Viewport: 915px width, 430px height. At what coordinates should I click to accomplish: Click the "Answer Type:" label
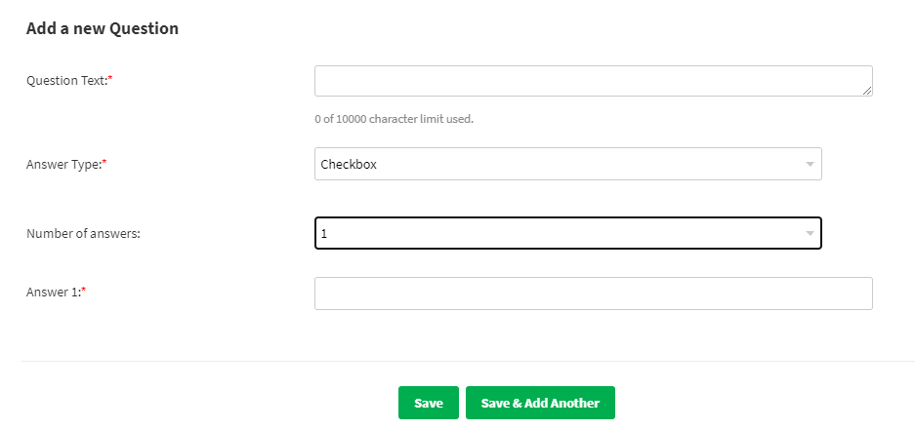(x=63, y=165)
